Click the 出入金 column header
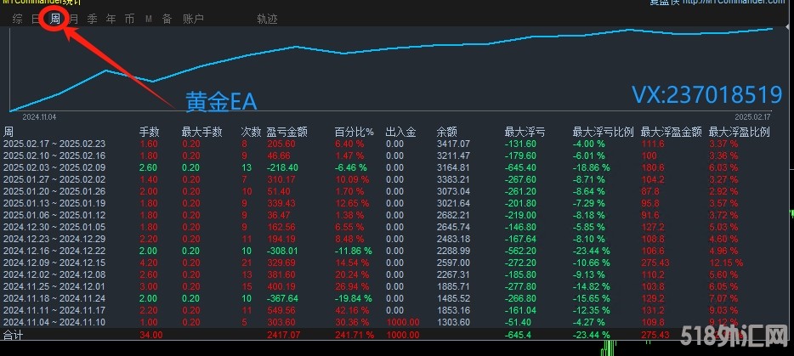 pyautogui.click(x=400, y=133)
